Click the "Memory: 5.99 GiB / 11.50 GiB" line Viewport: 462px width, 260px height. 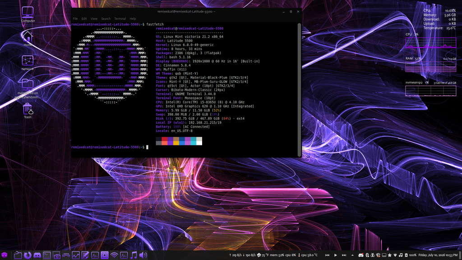[189, 110]
